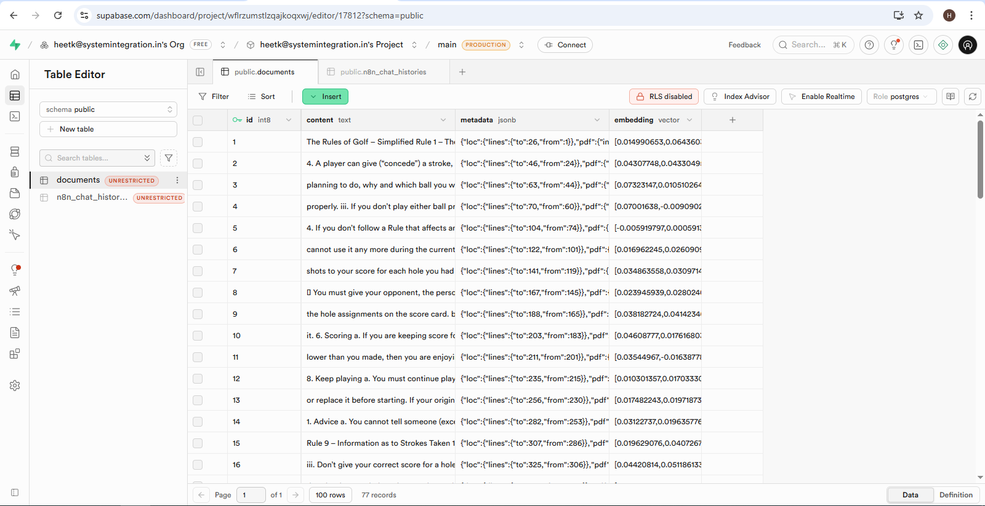Toggle the select-all rows header checkbox

coord(198,121)
